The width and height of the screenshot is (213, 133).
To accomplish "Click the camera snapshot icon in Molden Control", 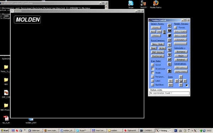I will pyautogui.click(x=169, y=31).
